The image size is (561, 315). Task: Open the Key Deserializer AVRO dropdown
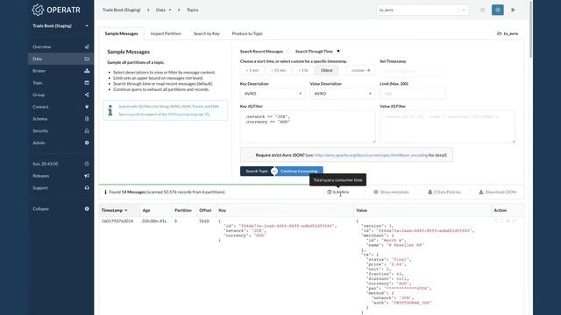click(x=273, y=94)
